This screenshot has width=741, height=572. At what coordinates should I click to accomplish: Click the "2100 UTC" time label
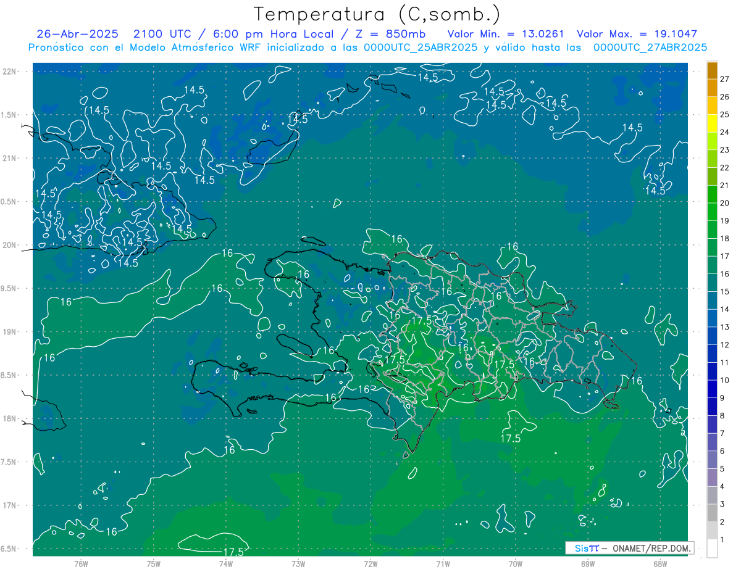pyautogui.click(x=162, y=34)
